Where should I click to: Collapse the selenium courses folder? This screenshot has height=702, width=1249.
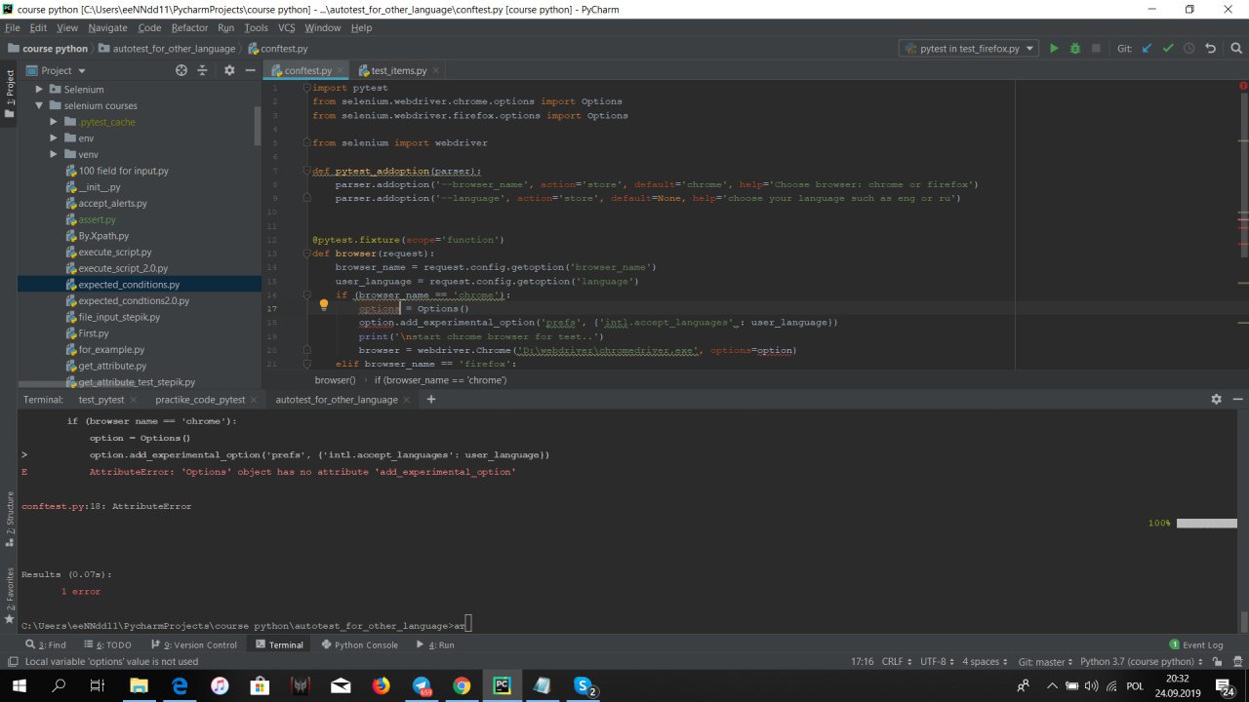click(40, 105)
